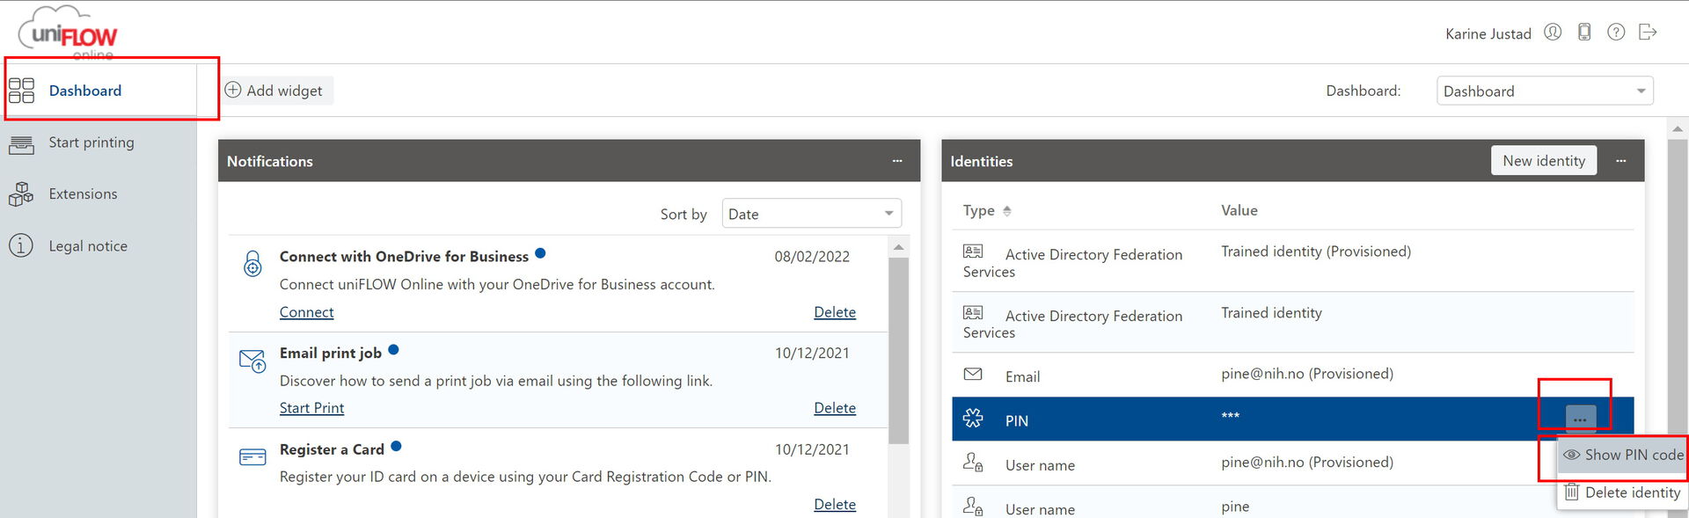Click the mobile device icon in header
This screenshot has height=518, width=1689.
(1584, 33)
